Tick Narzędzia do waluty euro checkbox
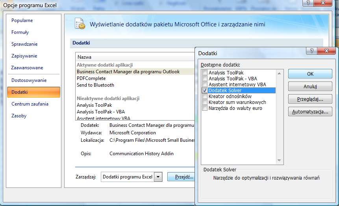This screenshot has width=339, height=206. pyautogui.click(x=204, y=108)
